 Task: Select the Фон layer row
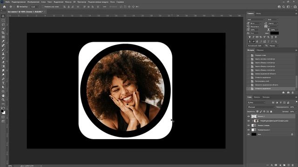coord(271,135)
